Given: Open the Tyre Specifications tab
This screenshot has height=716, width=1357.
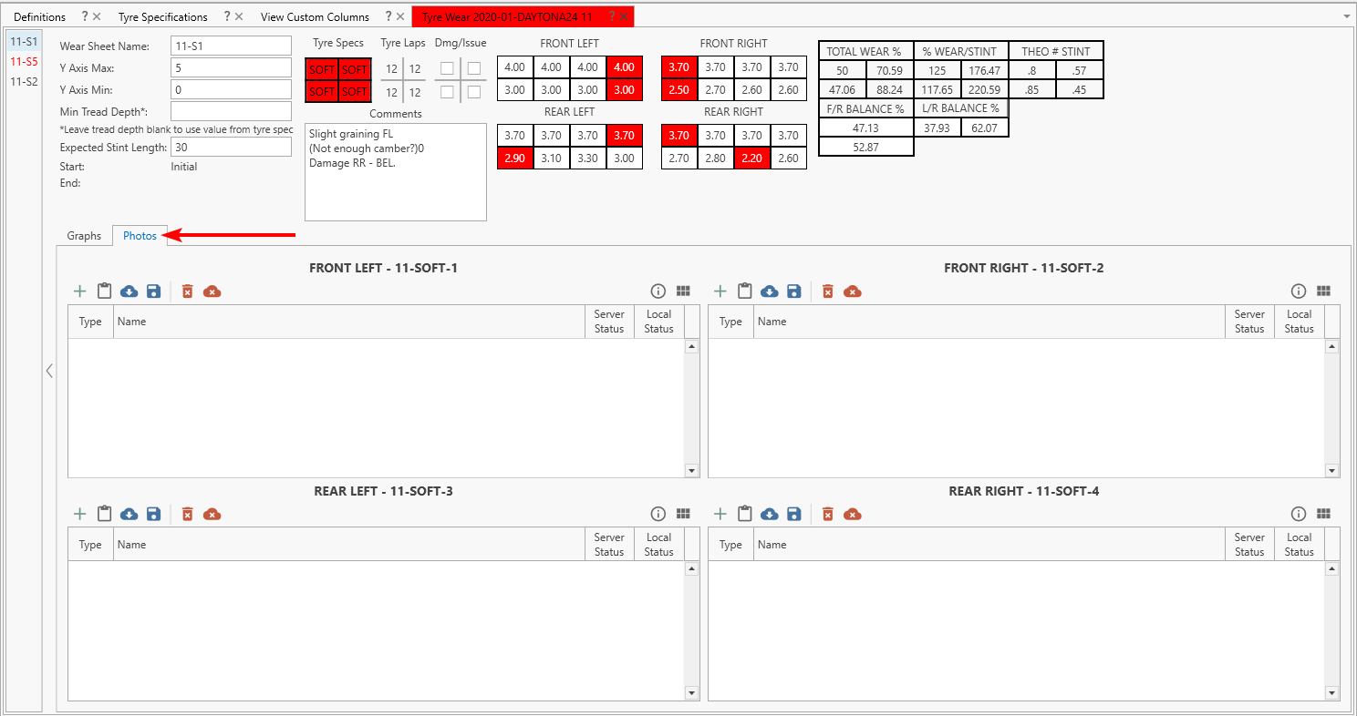Looking at the screenshot, I should click(x=162, y=16).
